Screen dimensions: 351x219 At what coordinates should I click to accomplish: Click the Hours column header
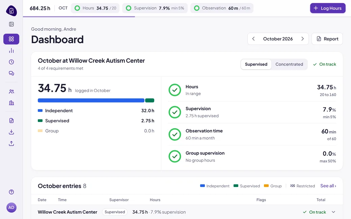pyautogui.click(x=155, y=200)
